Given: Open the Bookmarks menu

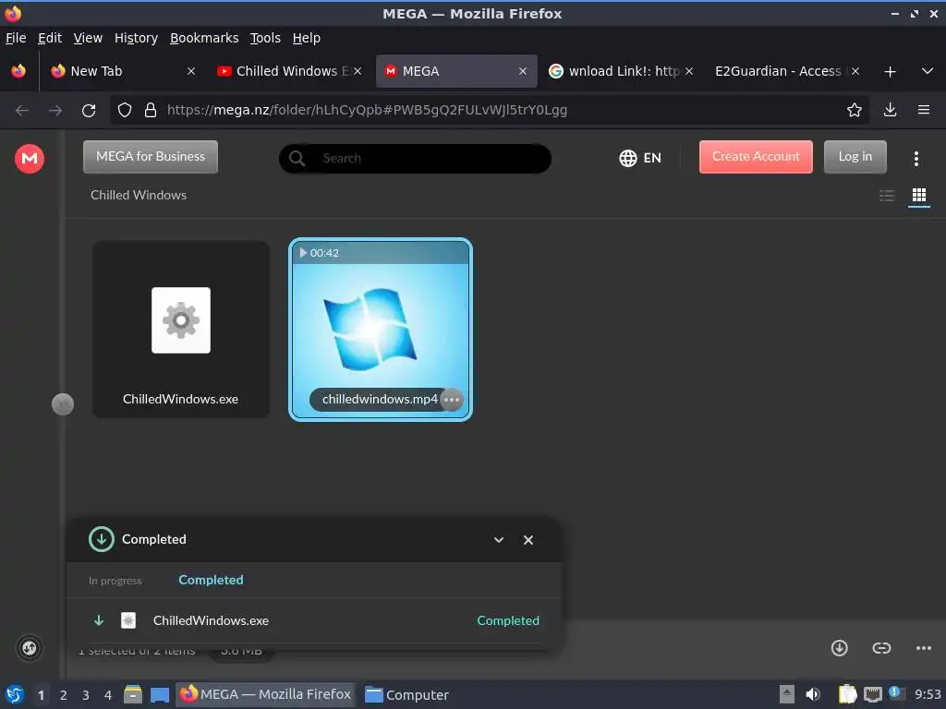Looking at the screenshot, I should coord(204,38).
